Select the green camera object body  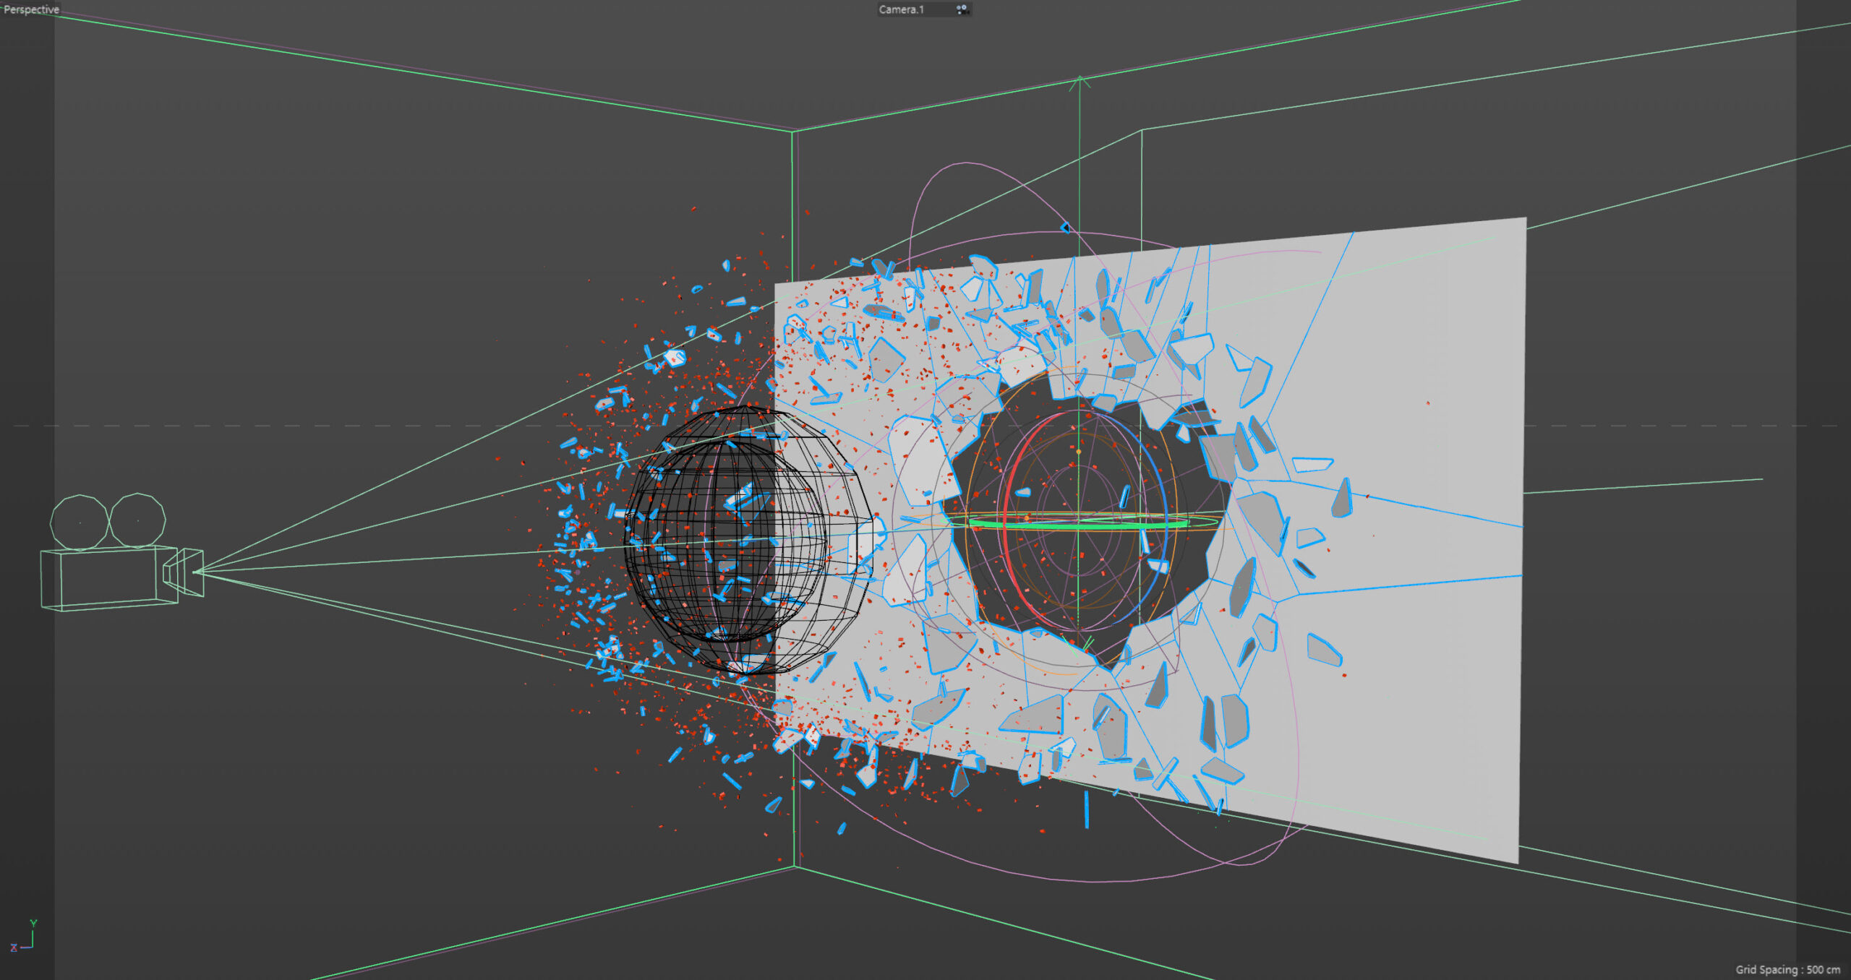coord(108,580)
